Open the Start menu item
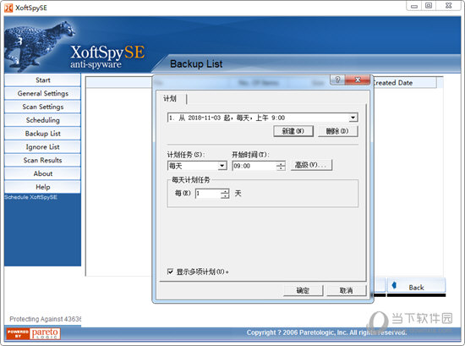This screenshot has width=465, height=346. [42, 80]
